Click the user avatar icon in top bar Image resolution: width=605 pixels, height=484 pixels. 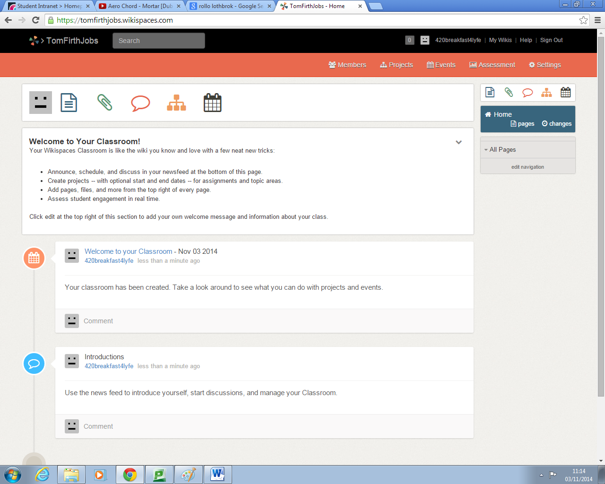425,40
